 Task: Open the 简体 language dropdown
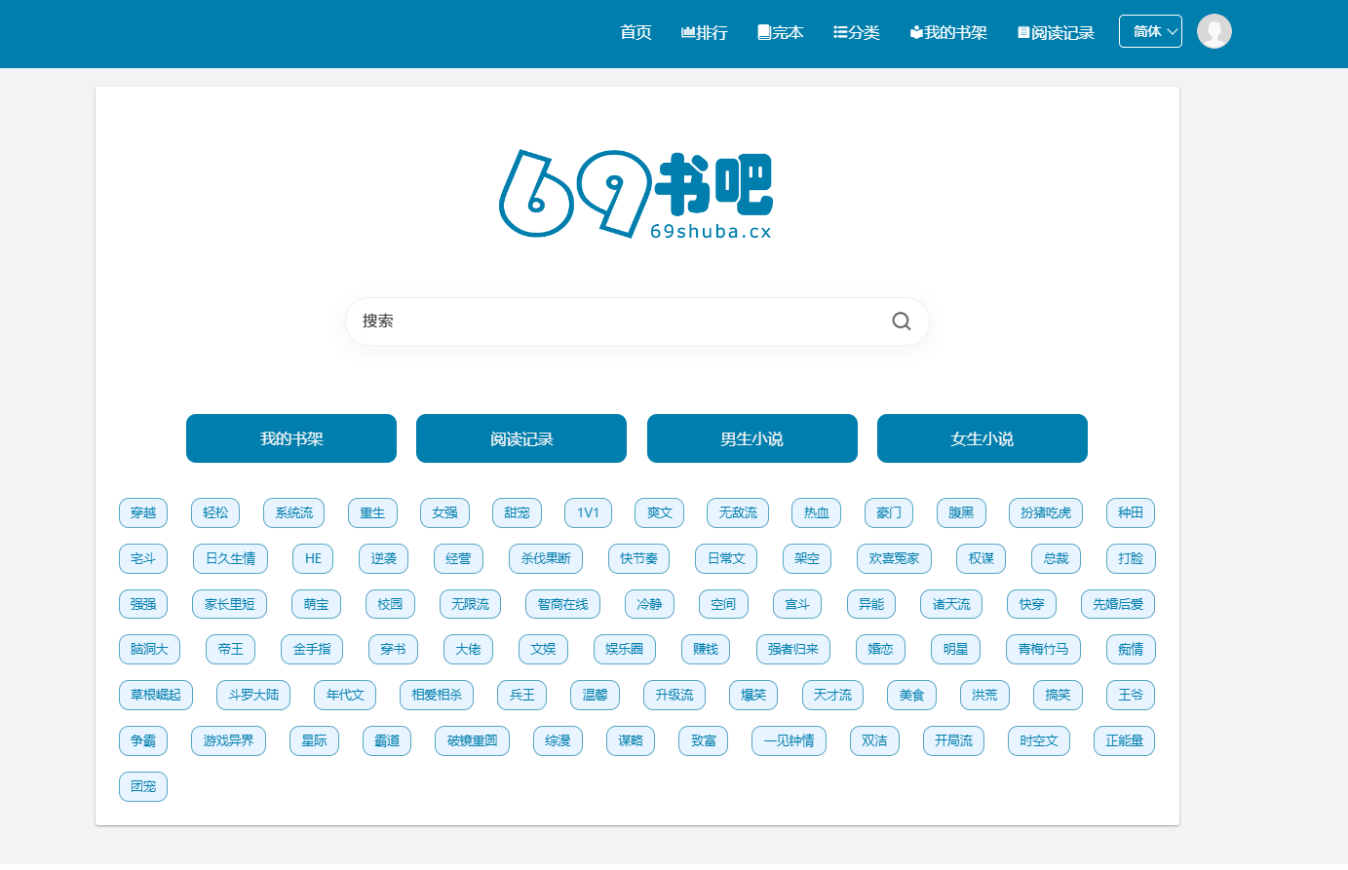click(x=1150, y=31)
